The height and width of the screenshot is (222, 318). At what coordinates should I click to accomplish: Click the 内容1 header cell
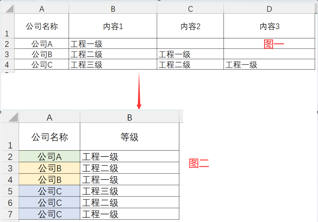[113, 26]
